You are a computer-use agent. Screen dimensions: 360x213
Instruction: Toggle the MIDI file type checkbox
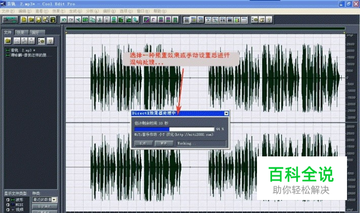pos(8,205)
